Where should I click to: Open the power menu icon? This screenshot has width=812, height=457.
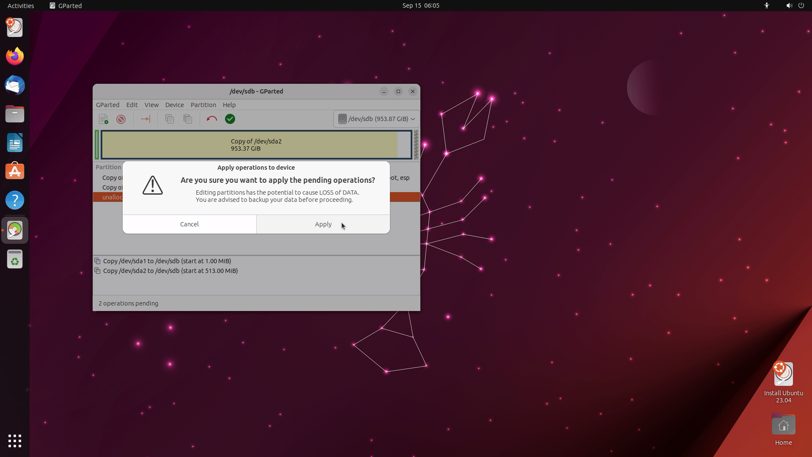click(801, 6)
